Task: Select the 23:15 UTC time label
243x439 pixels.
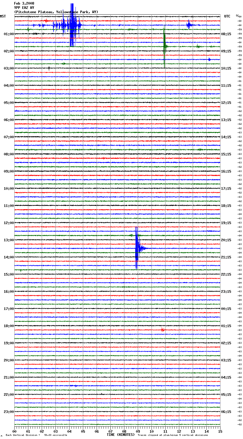Action: click(x=226, y=292)
